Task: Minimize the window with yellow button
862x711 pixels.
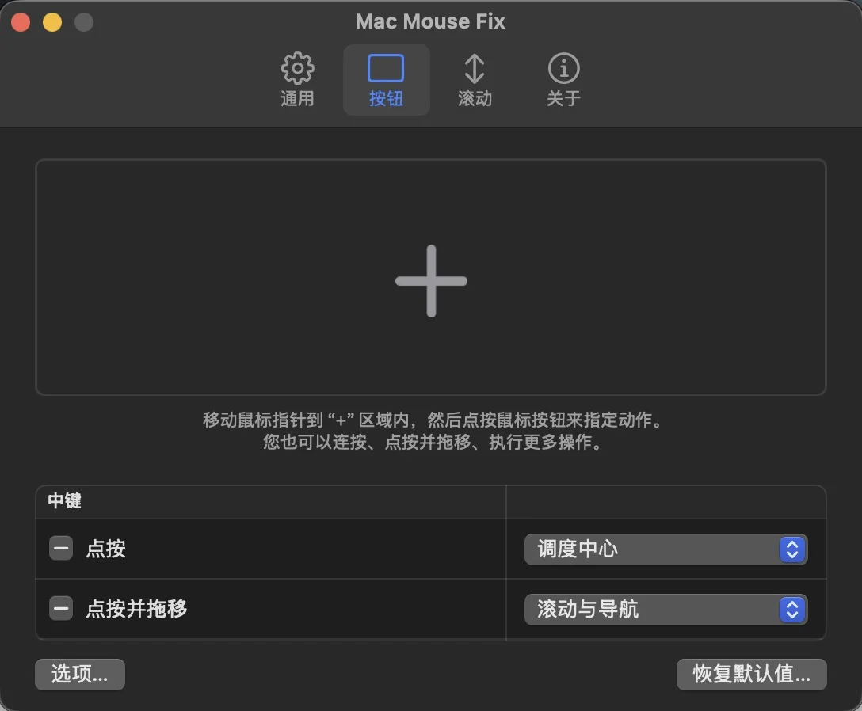Action: click(52, 22)
